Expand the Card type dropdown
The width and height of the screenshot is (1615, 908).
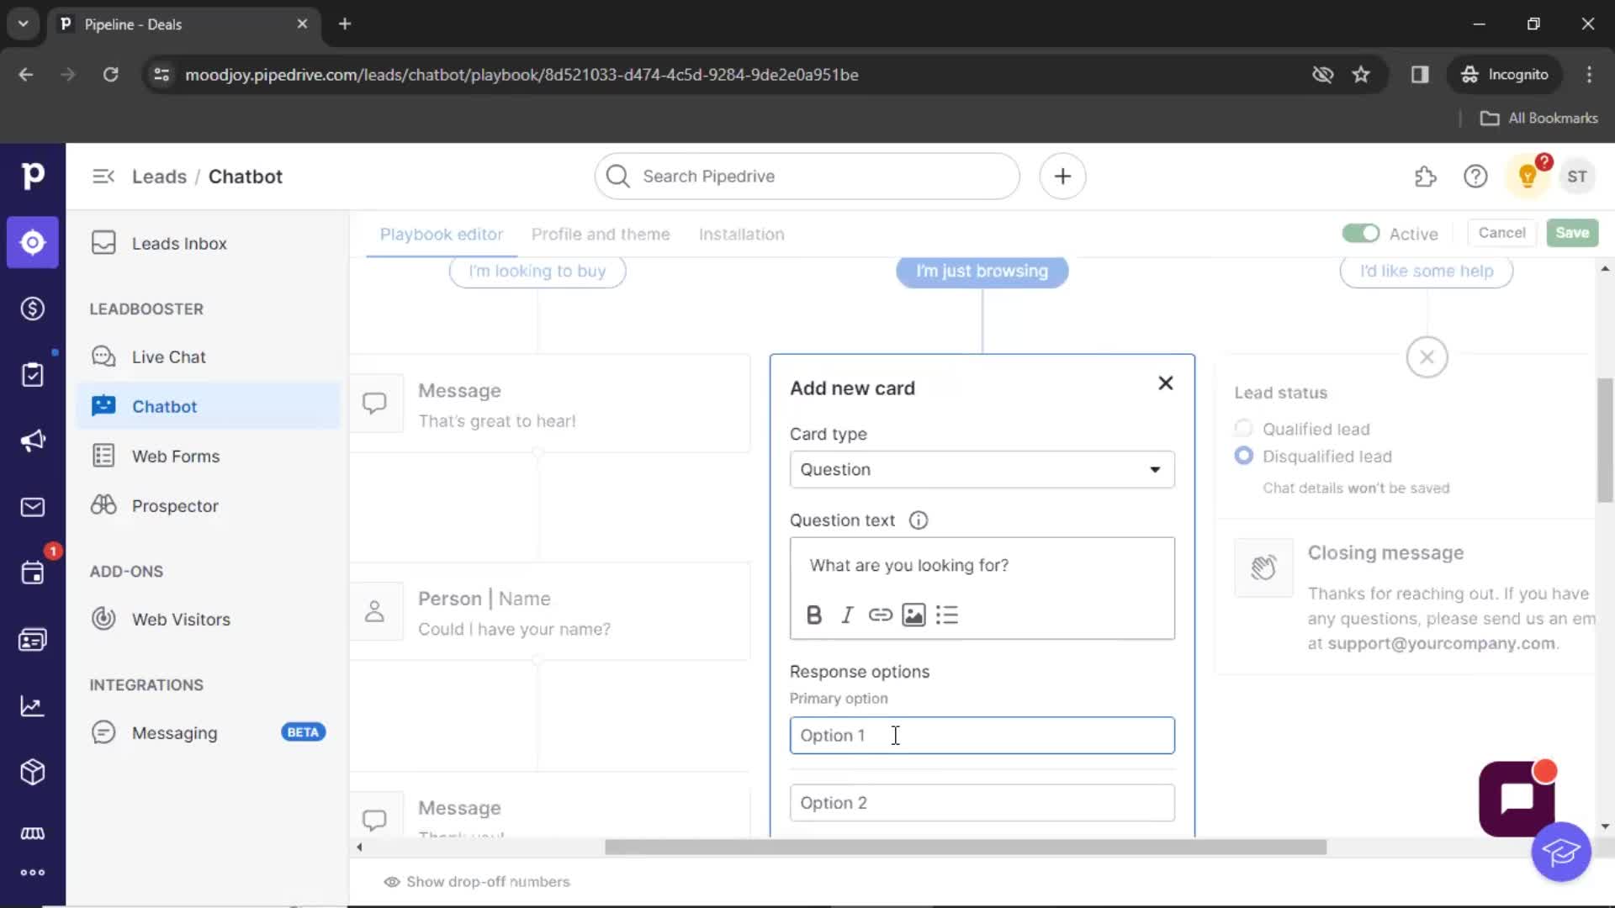coord(981,469)
